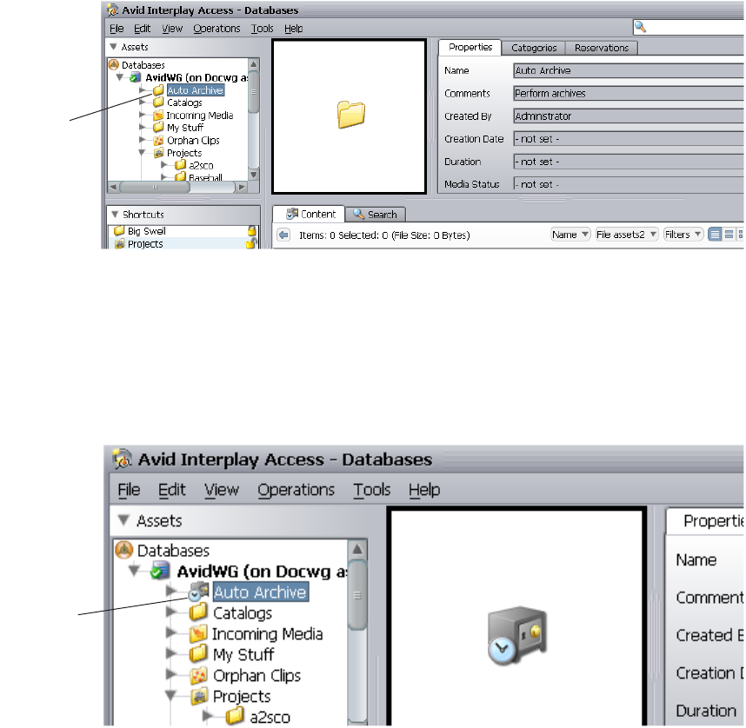
Task: Click the Projects folder icon in top window tree
Action: 158,153
